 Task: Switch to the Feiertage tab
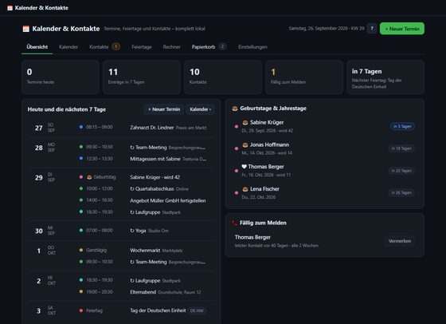pyautogui.click(x=142, y=47)
